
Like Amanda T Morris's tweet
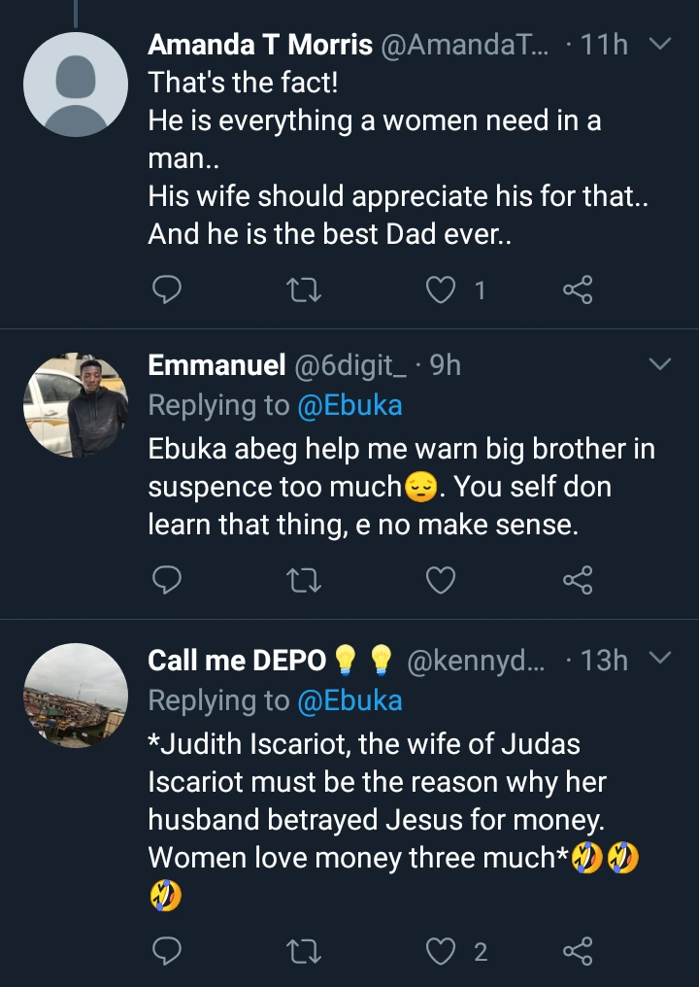coord(442,289)
